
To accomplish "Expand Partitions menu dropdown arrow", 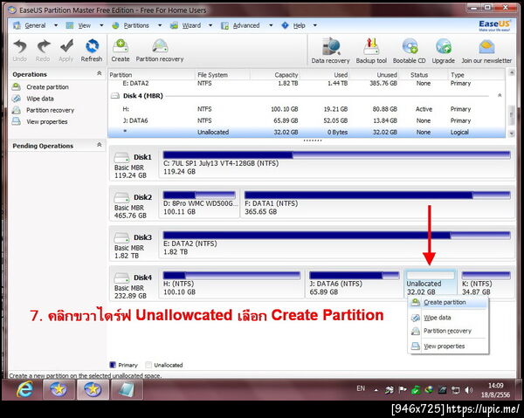I will tap(160, 25).
